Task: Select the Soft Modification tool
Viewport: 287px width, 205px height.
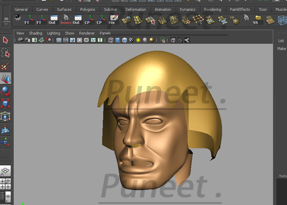Action: coord(6,129)
